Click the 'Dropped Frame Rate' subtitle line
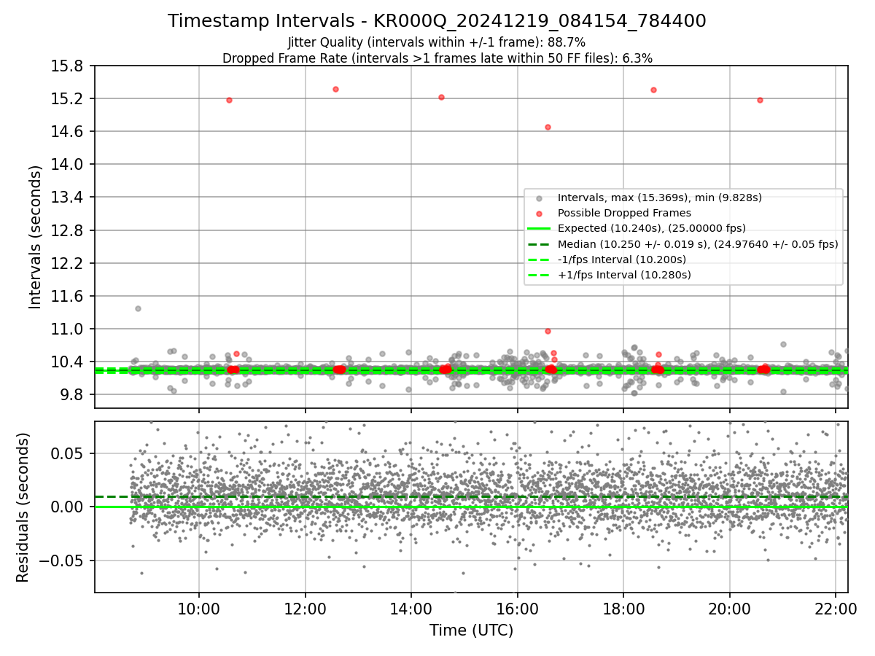 pos(437,58)
